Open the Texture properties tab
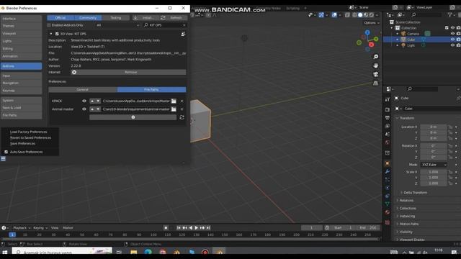Viewport: 461px width, 259px height. coord(388,222)
